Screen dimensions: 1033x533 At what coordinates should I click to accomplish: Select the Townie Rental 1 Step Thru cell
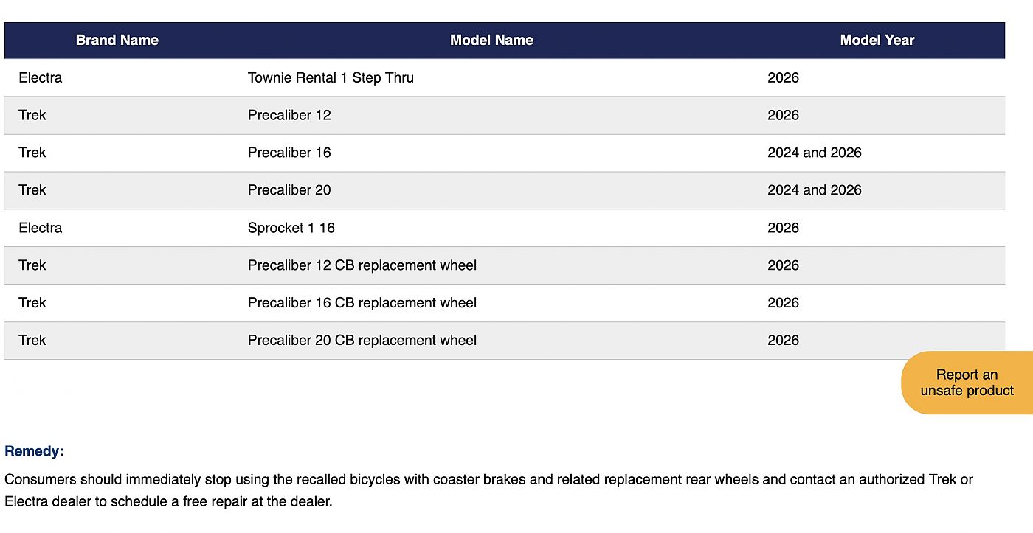[331, 77]
